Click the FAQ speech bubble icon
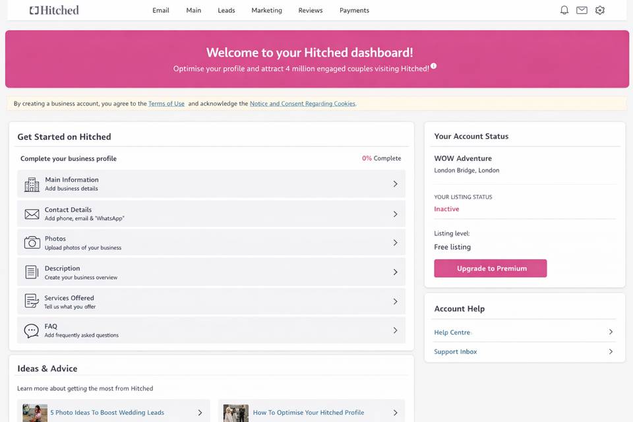The image size is (633, 422). (x=32, y=331)
